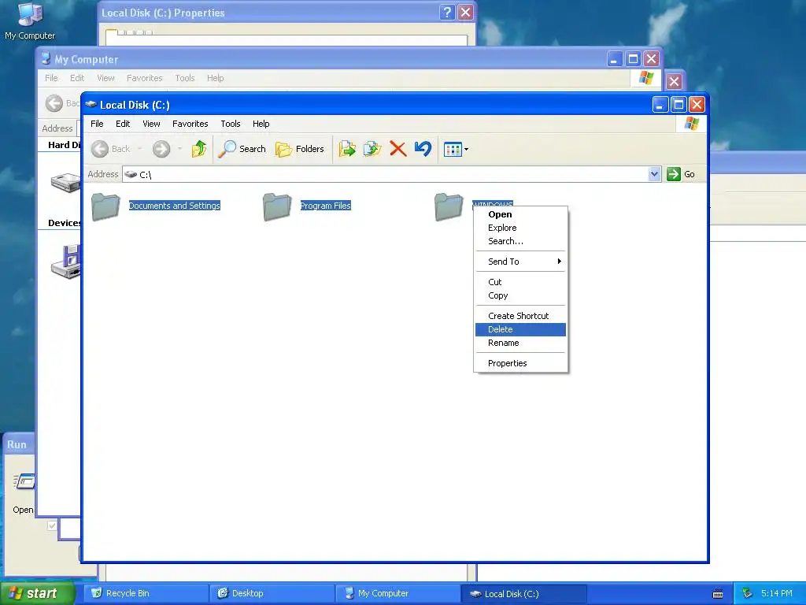Image resolution: width=806 pixels, height=605 pixels.
Task: Expand the Forward history dropdown arrow
Action: (179, 149)
